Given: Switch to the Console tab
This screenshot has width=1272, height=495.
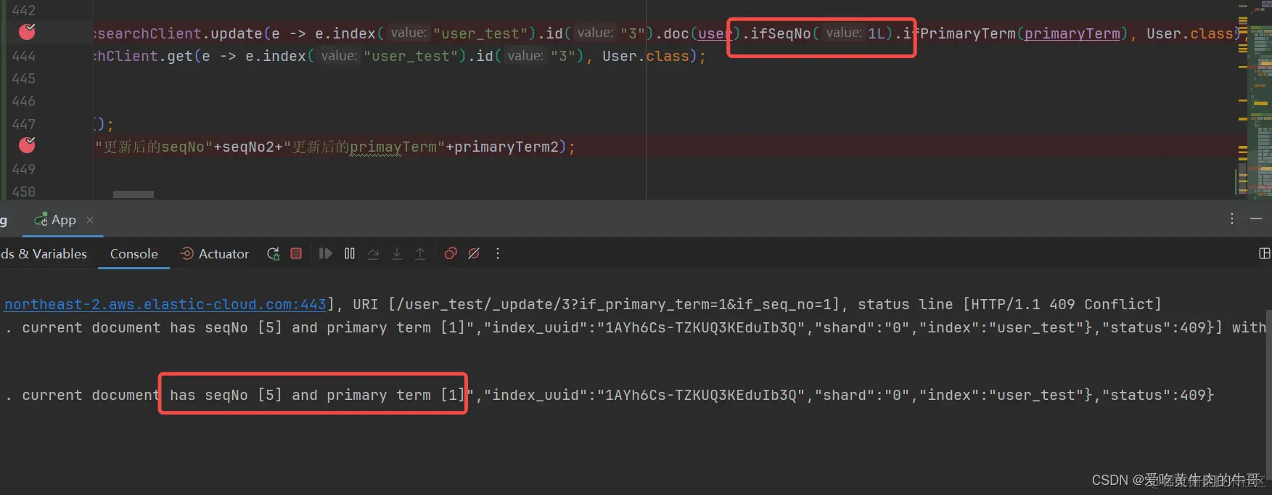Looking at the screenshot, I should coord(134,253).
